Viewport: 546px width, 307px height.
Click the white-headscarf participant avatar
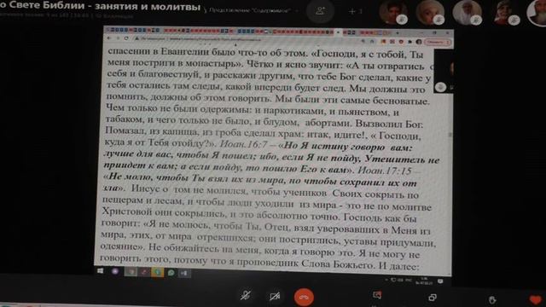tap(467, 13)
